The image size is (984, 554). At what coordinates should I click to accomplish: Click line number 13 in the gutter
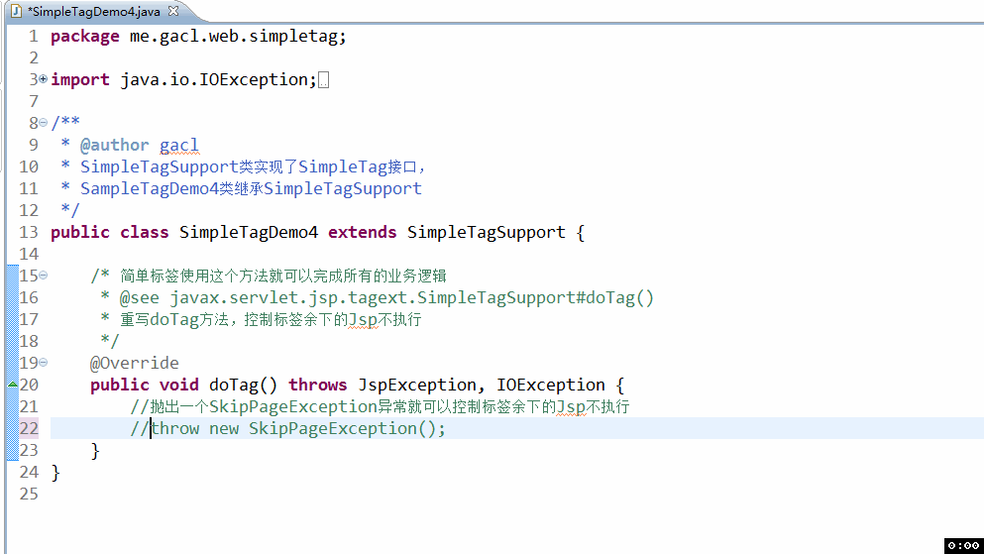click(29, 232)
